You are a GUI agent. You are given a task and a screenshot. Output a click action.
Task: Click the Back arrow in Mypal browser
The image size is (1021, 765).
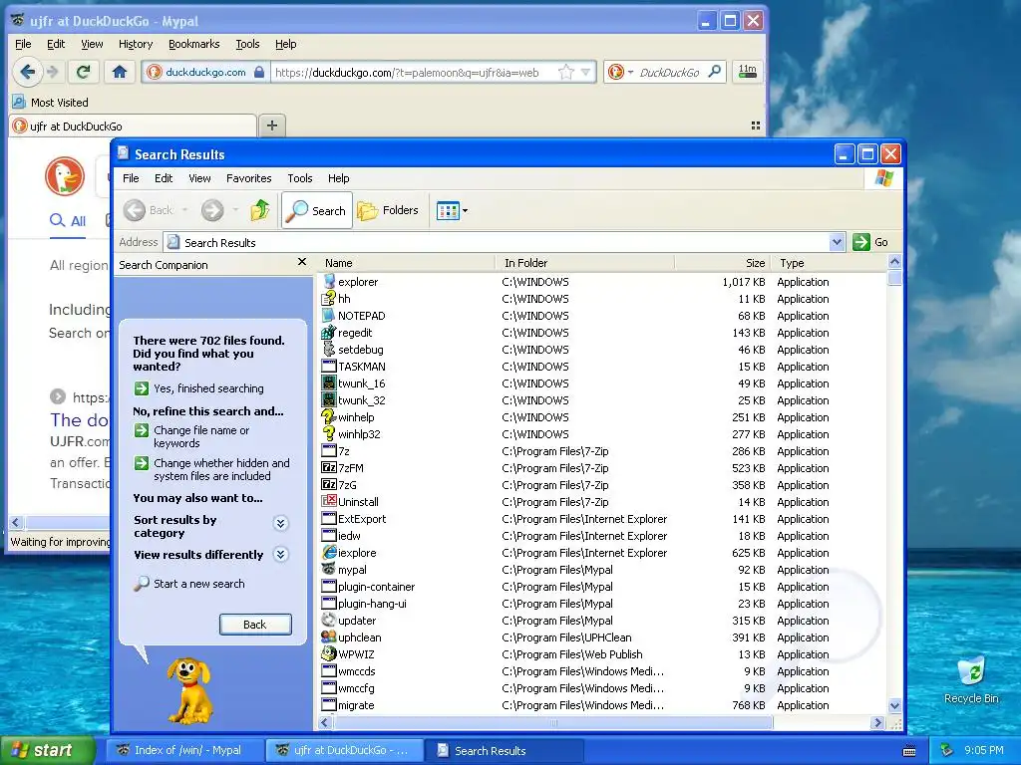(27, 72)
